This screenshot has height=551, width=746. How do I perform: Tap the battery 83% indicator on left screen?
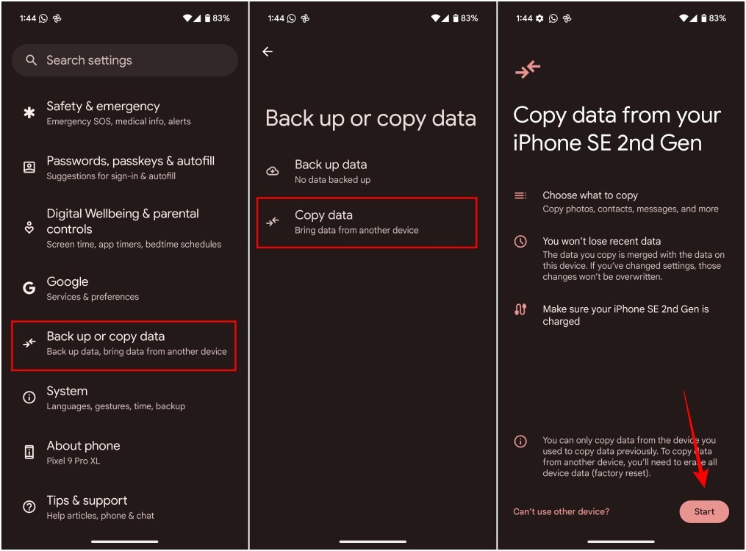[218, 18]
